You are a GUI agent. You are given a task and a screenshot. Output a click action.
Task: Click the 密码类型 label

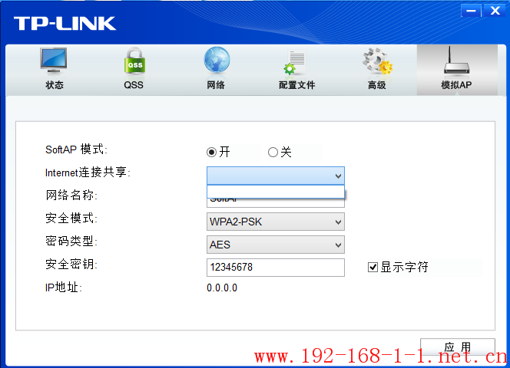71,241
